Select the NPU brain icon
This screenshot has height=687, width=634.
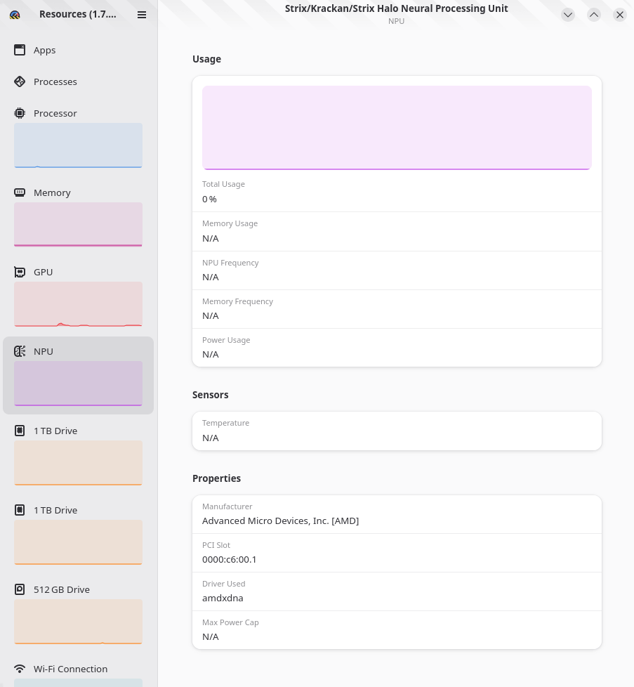(20, 351)
